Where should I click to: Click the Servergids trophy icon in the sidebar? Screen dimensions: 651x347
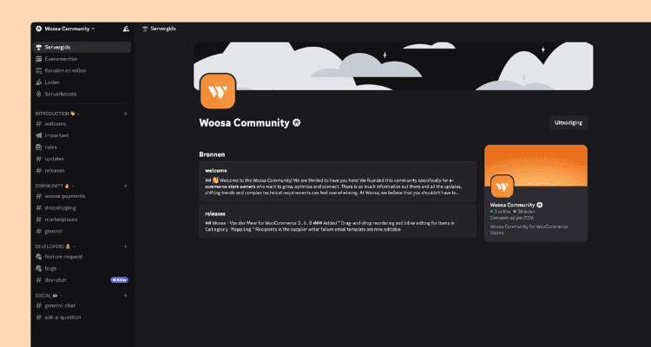[x=39, y=48]
